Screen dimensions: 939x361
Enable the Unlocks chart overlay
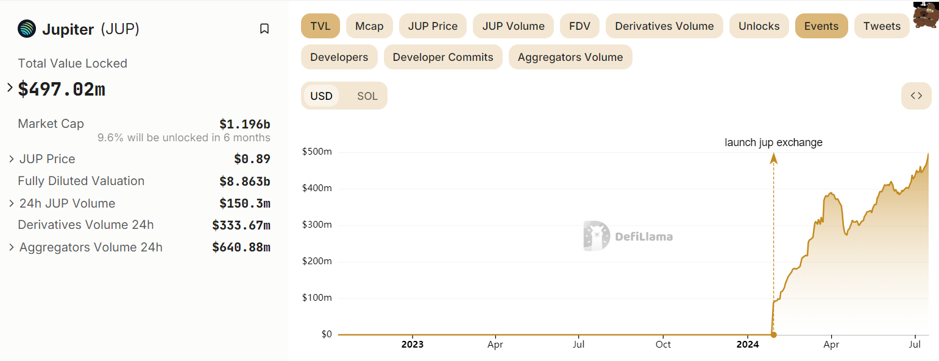tap(759, 26)
